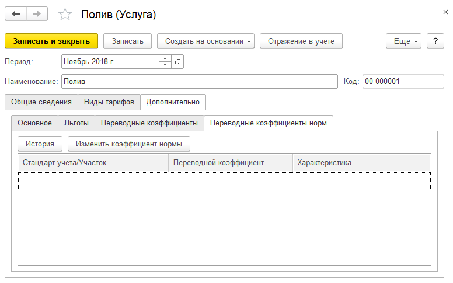
Task: Open the period picker icon next to Ноябрь 2018
Action: (x=177, y=61)
